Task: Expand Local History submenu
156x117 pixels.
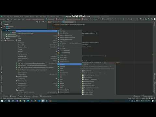Action: 36,79
